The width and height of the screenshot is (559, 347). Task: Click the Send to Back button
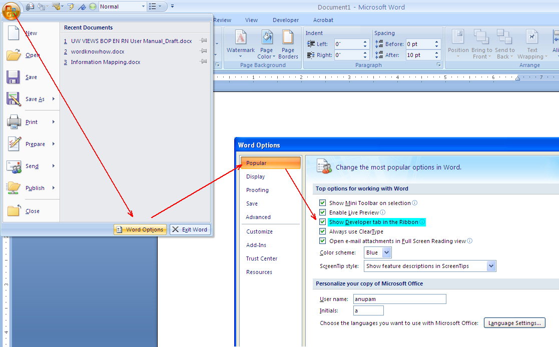click(504, 44)
